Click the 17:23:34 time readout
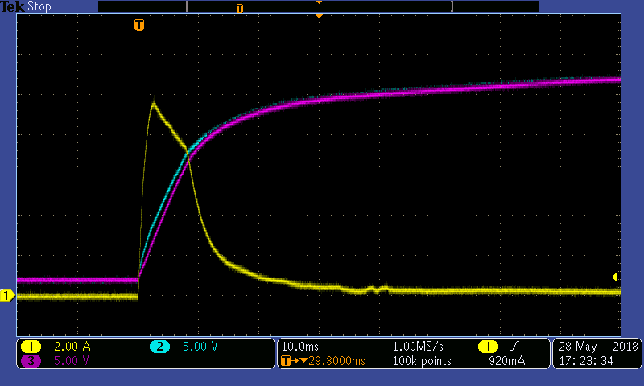The height and width of the screenshot is (386, 644). pos(586,361)
